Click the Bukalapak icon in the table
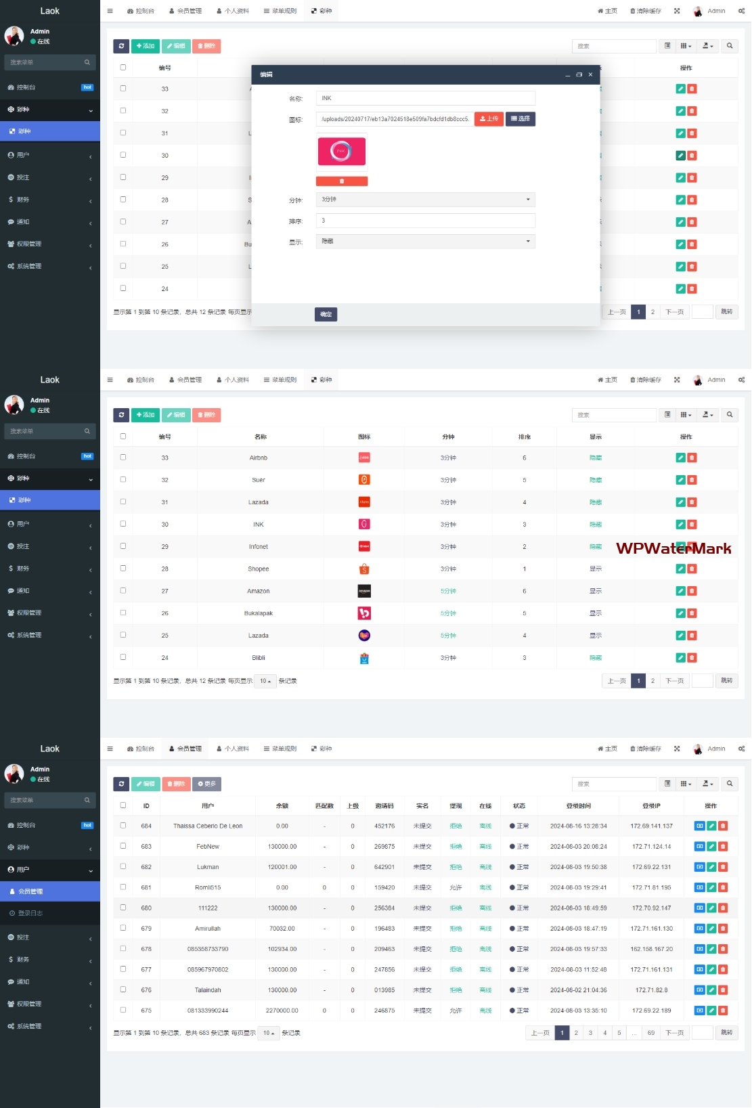Screen dimensions: 752x1108 pos(364,613)
